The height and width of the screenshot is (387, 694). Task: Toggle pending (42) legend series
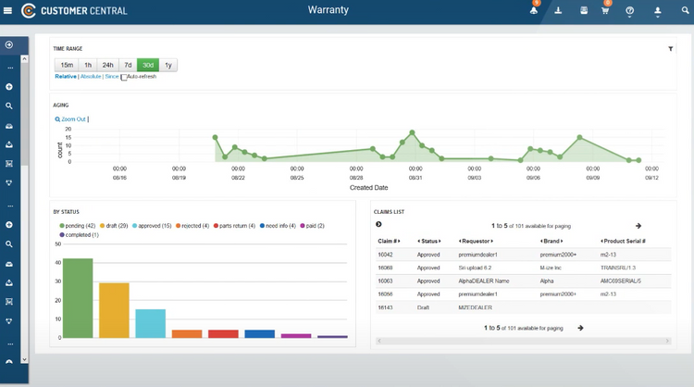pos(78,226)
